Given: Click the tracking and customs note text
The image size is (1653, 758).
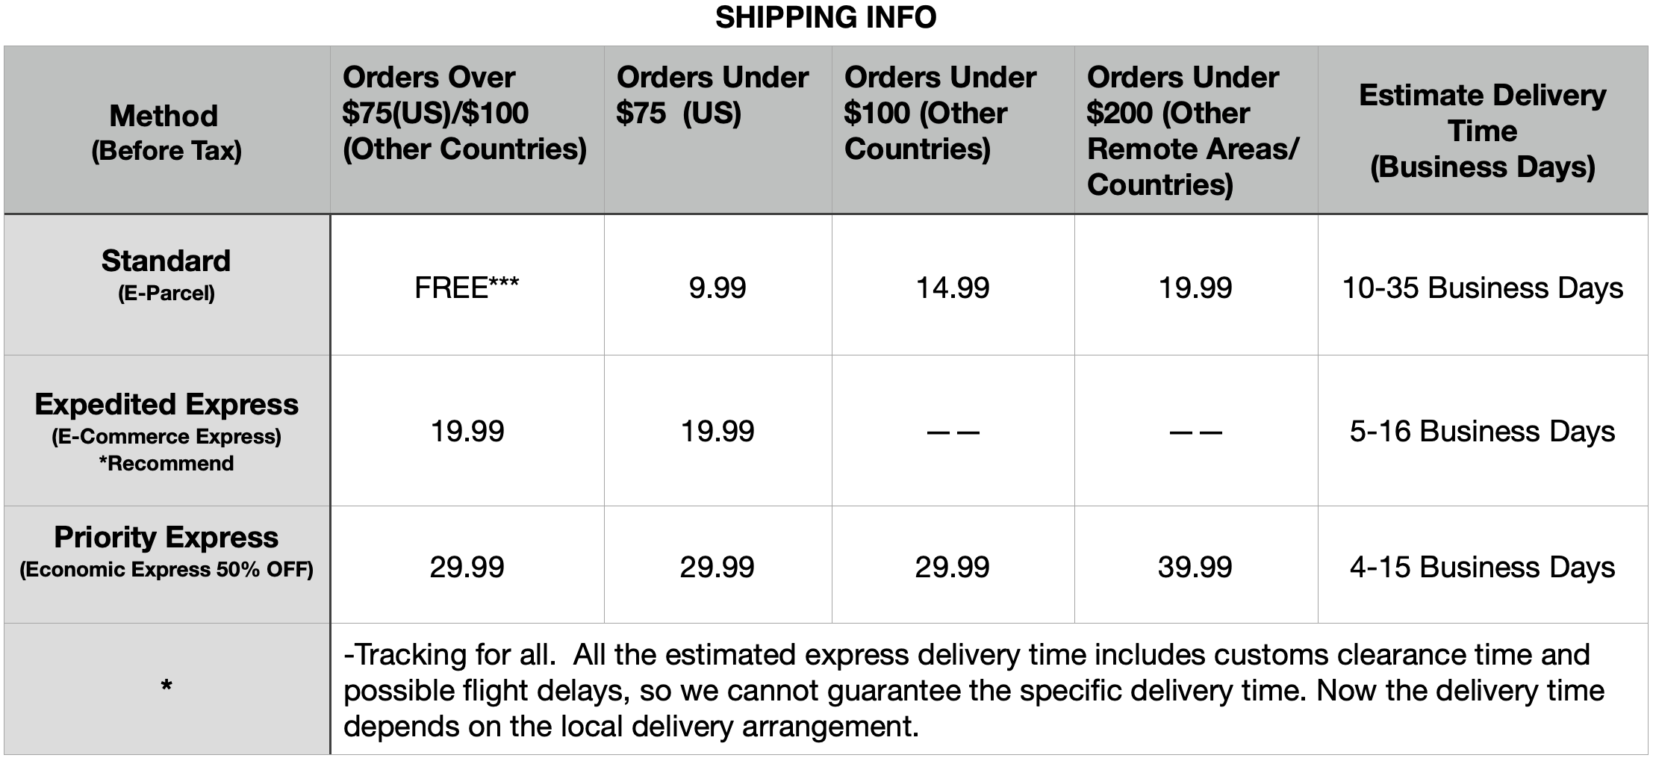Looking at the screenshot, I should click(971, 690).
